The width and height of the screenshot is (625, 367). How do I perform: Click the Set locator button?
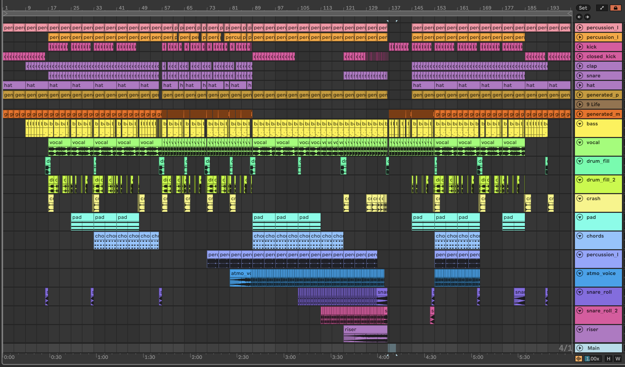tap(583, 8)
